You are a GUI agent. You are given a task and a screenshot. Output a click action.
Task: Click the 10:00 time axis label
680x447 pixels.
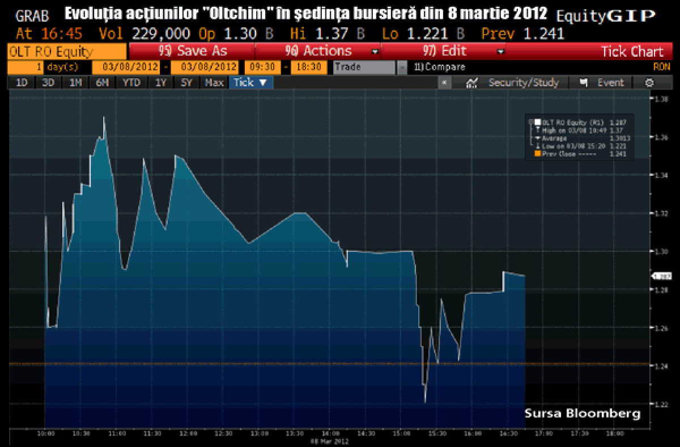coord(45,434)
